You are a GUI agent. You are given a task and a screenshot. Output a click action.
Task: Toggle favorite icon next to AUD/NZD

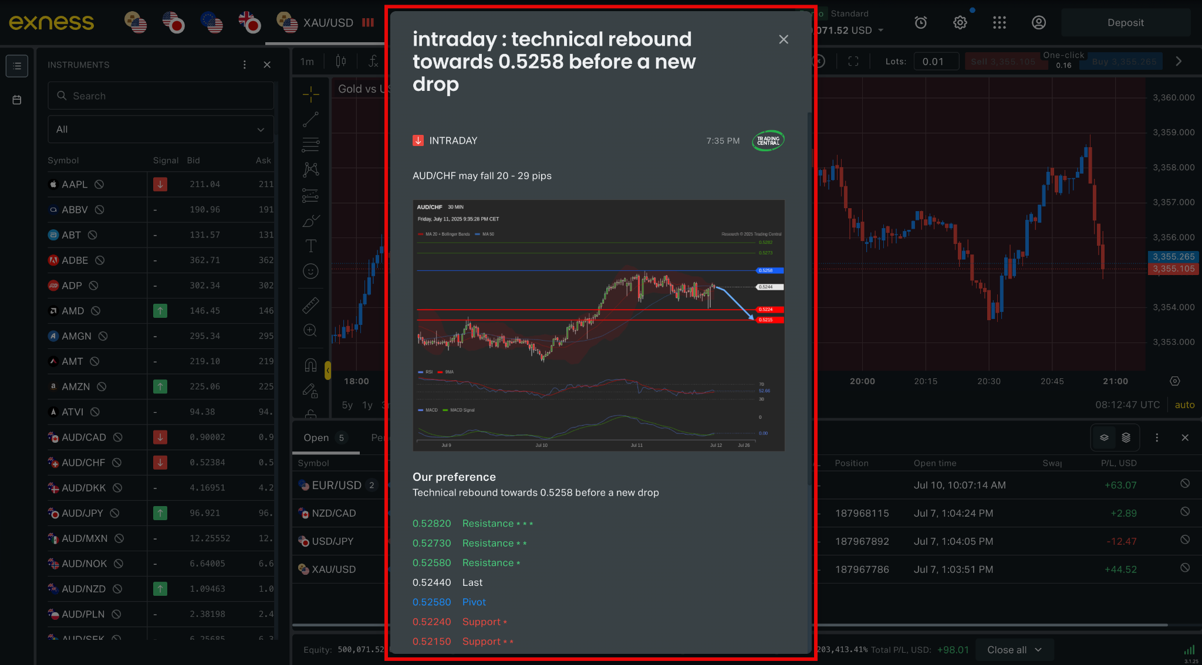pyautogui.click(x=117, y=589)
